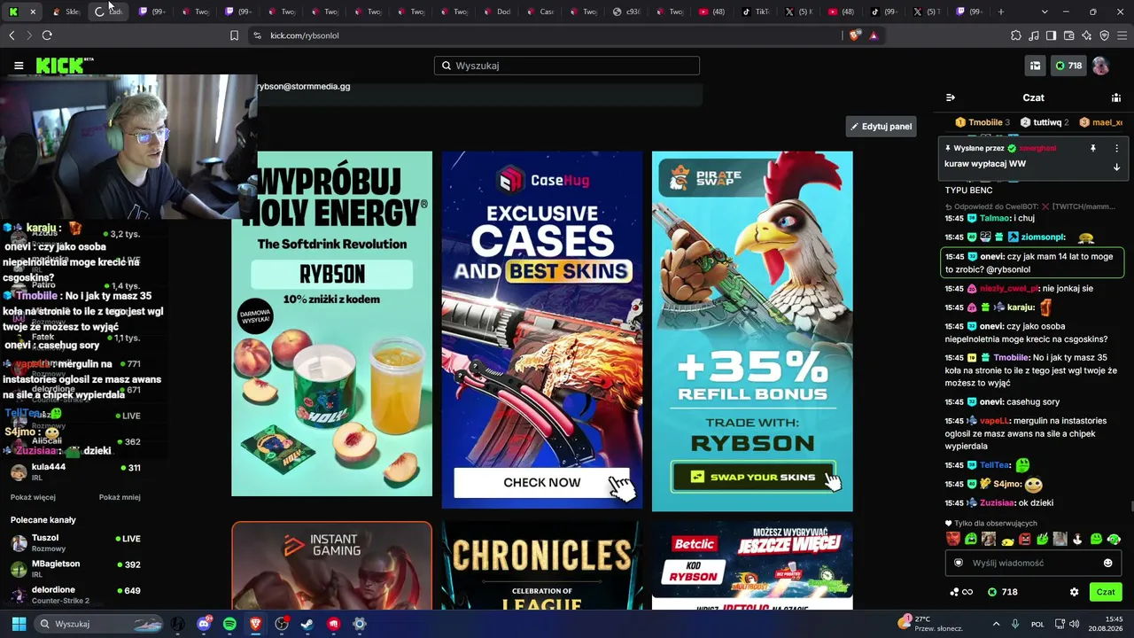The image size is (1134, 638).
Task: Bookmark this page in address bar
Action: pyautogui.click(x=234, y=35)
